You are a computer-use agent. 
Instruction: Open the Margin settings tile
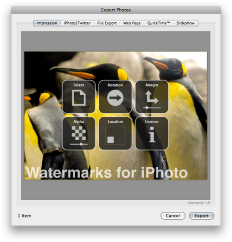(152, 97)
